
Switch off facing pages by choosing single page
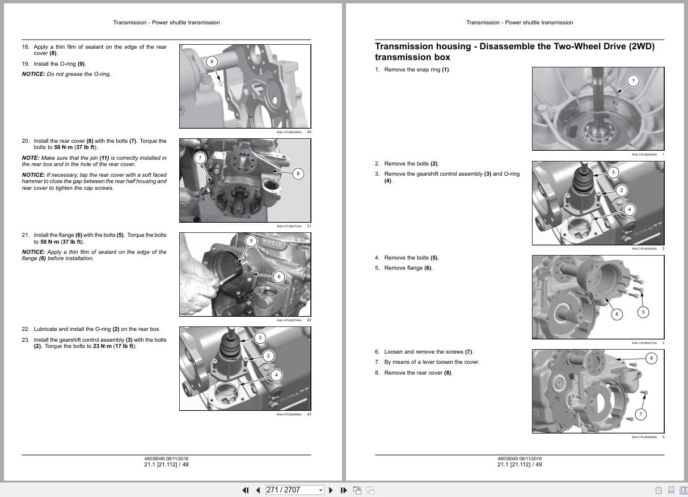(659, 490)
